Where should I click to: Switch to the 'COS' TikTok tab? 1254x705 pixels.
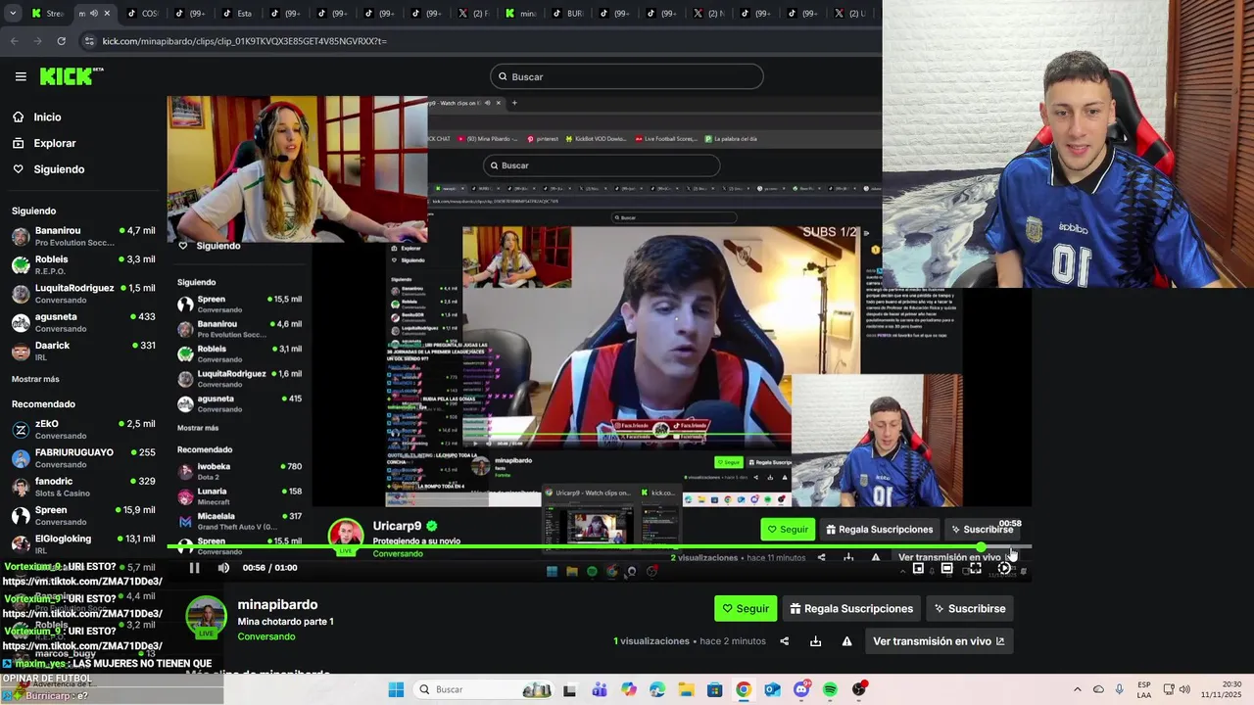pyautogui.click(x=141, y=14)
